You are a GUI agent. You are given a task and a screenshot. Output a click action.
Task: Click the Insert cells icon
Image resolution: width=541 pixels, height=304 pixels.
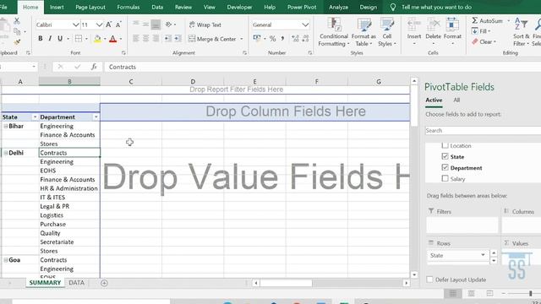coord(413,24)
